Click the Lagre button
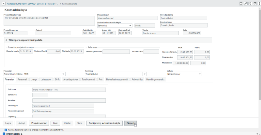The image size is (261, 135). point(8,123)
